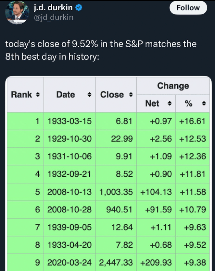Image resolution: width=215 pixels, height=271 pixels.
Task: Sort table by Date arrows icon
Action: tap(89, 95)
